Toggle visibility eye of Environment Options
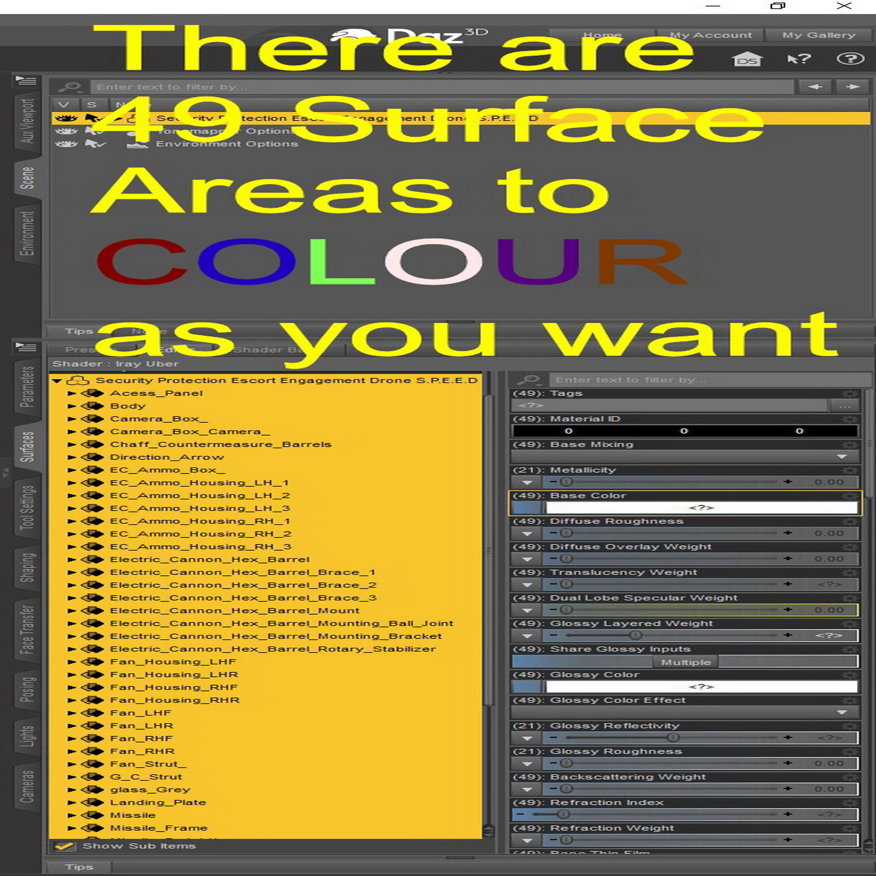This screenshot has height=876, width=876. point(66,144)
